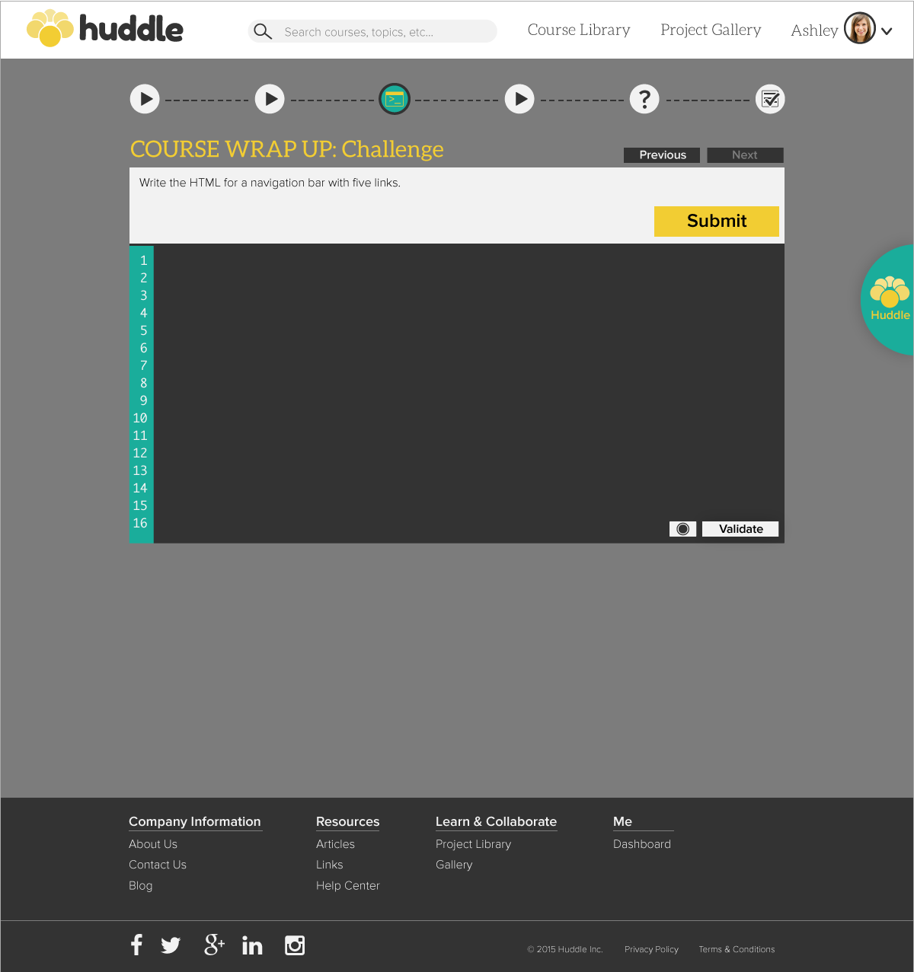Screen dimensions: 914x972
Task: Open the Dashboard footer link
Action: click(642, 844)
